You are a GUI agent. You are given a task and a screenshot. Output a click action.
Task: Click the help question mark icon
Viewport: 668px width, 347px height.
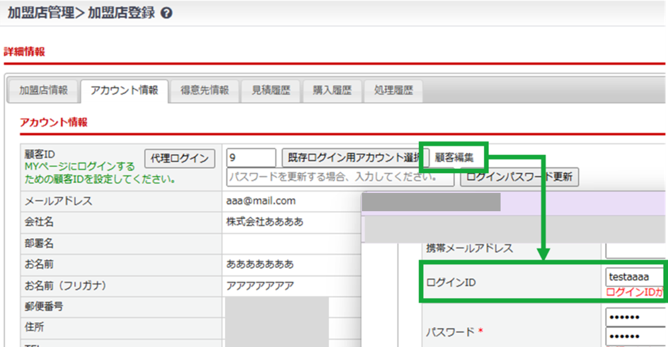(x=166, y=13)
